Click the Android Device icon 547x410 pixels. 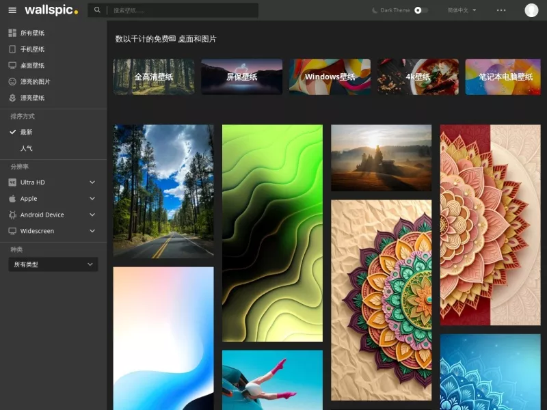12,215
